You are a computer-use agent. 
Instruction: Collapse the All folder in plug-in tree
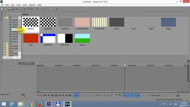coord(5,18)
